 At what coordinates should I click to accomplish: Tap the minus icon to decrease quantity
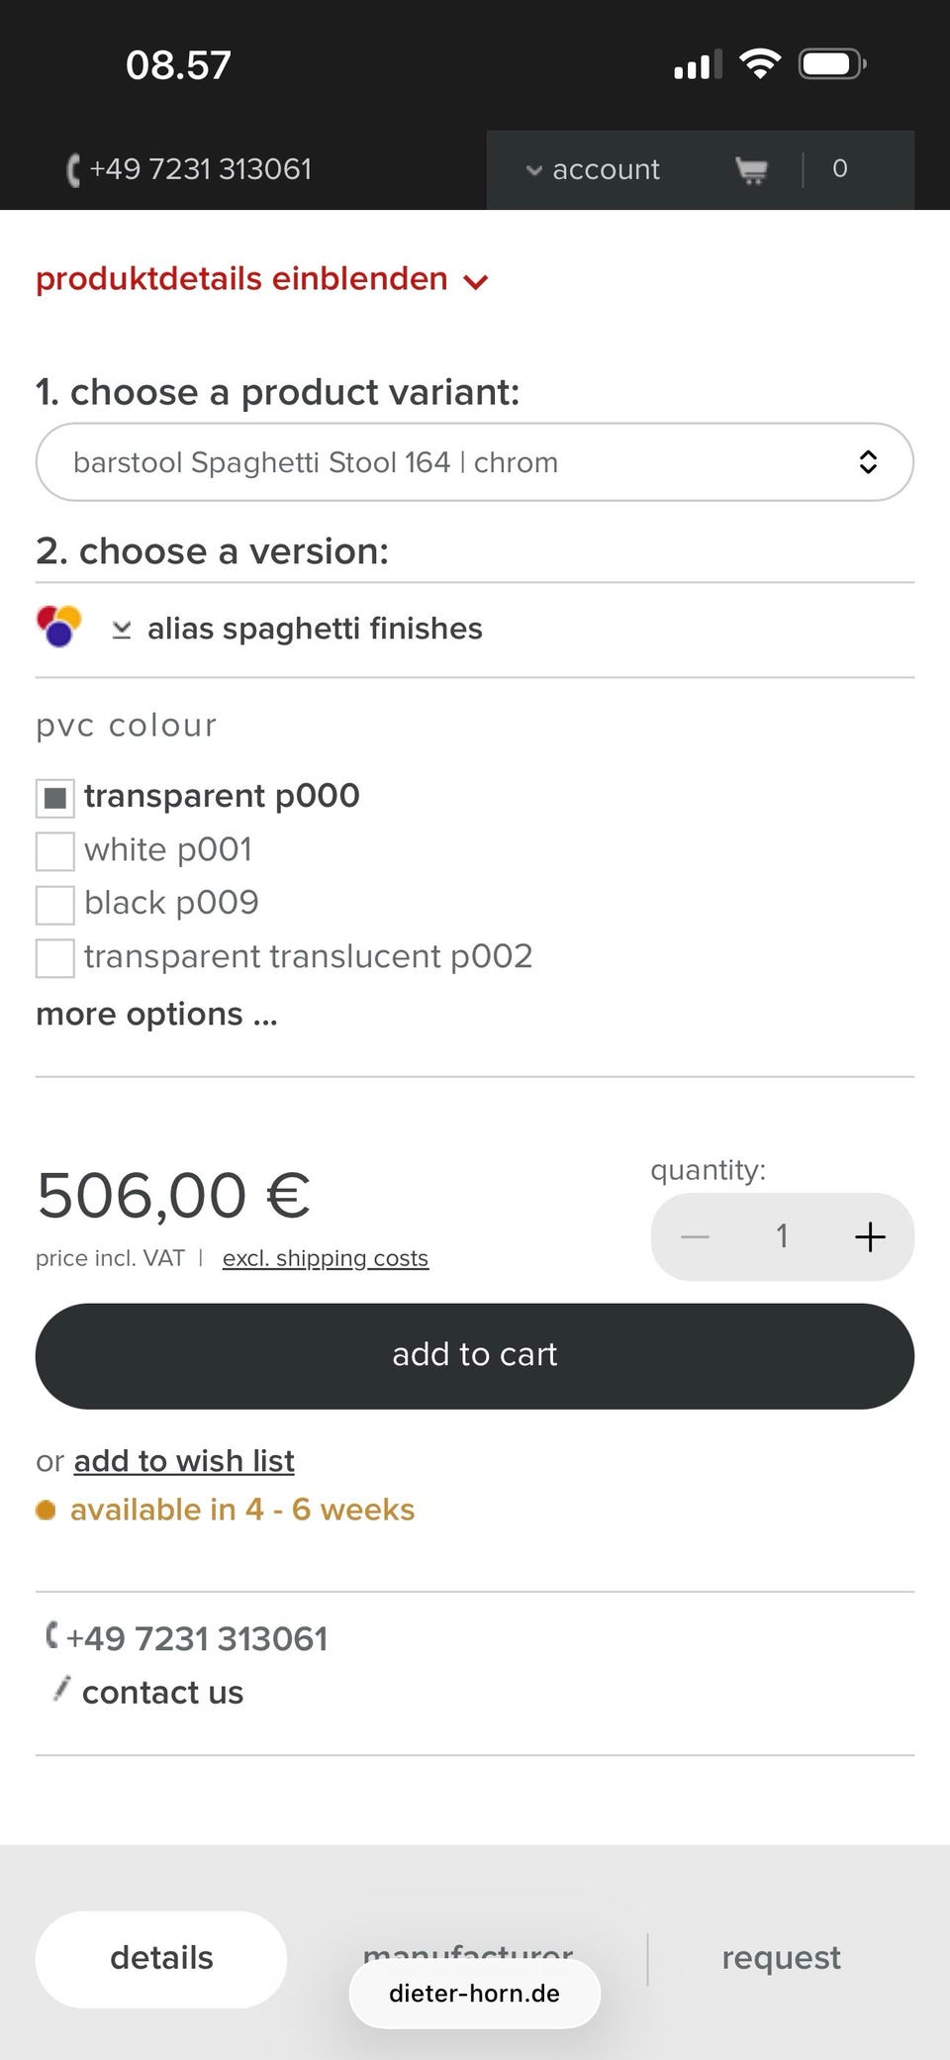coord(696,1236)
